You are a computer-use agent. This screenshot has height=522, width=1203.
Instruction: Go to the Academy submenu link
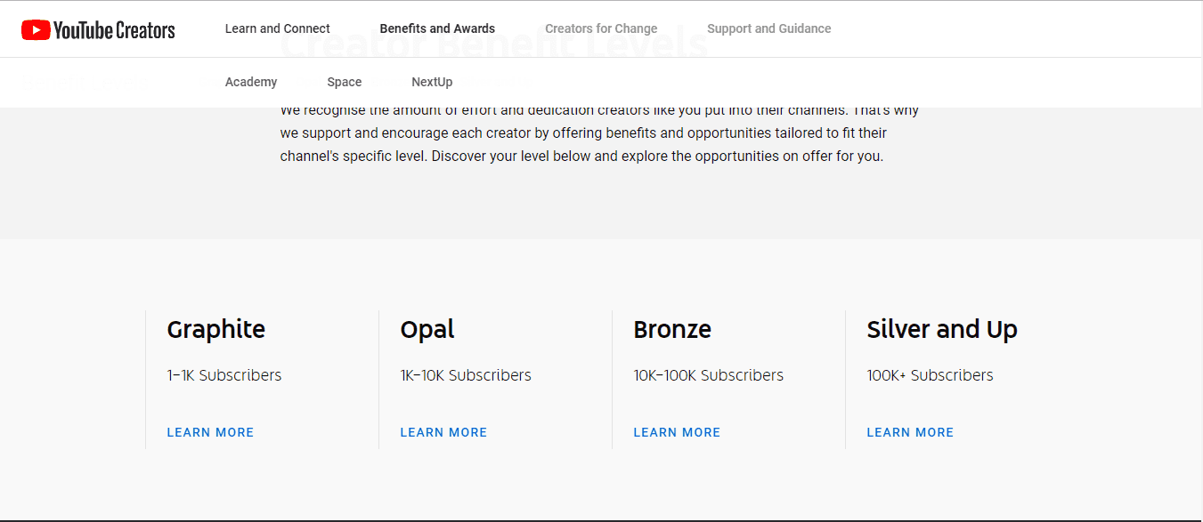[x=251, y=82]
